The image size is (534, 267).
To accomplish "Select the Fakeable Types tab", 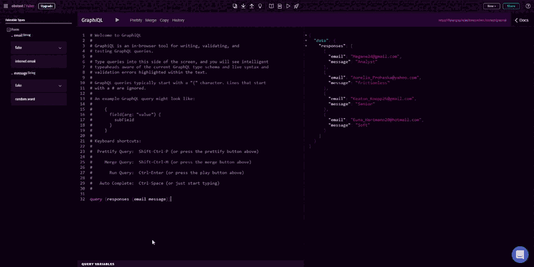I will click(x=15, y=20).
